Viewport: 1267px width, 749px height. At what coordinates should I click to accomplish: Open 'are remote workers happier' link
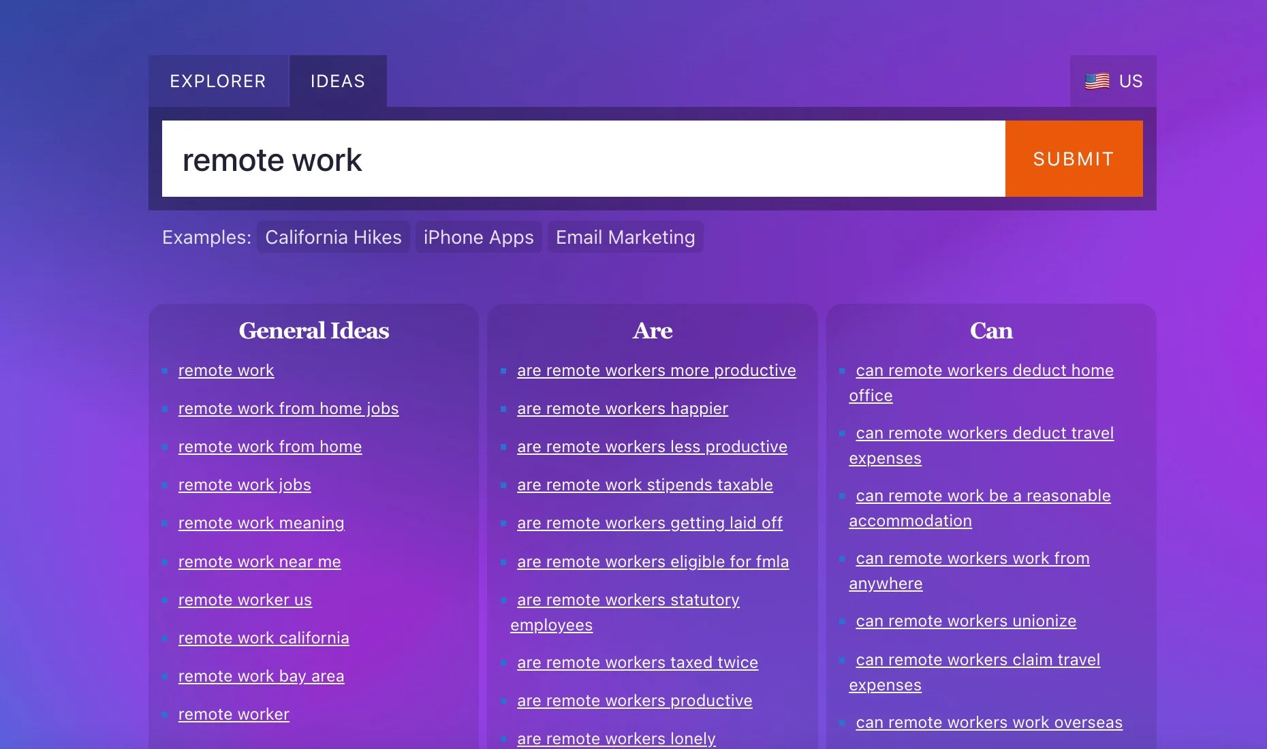(x=622, y=409)
